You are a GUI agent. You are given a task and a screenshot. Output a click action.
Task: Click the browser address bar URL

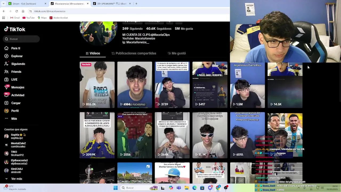pos(50,11)
